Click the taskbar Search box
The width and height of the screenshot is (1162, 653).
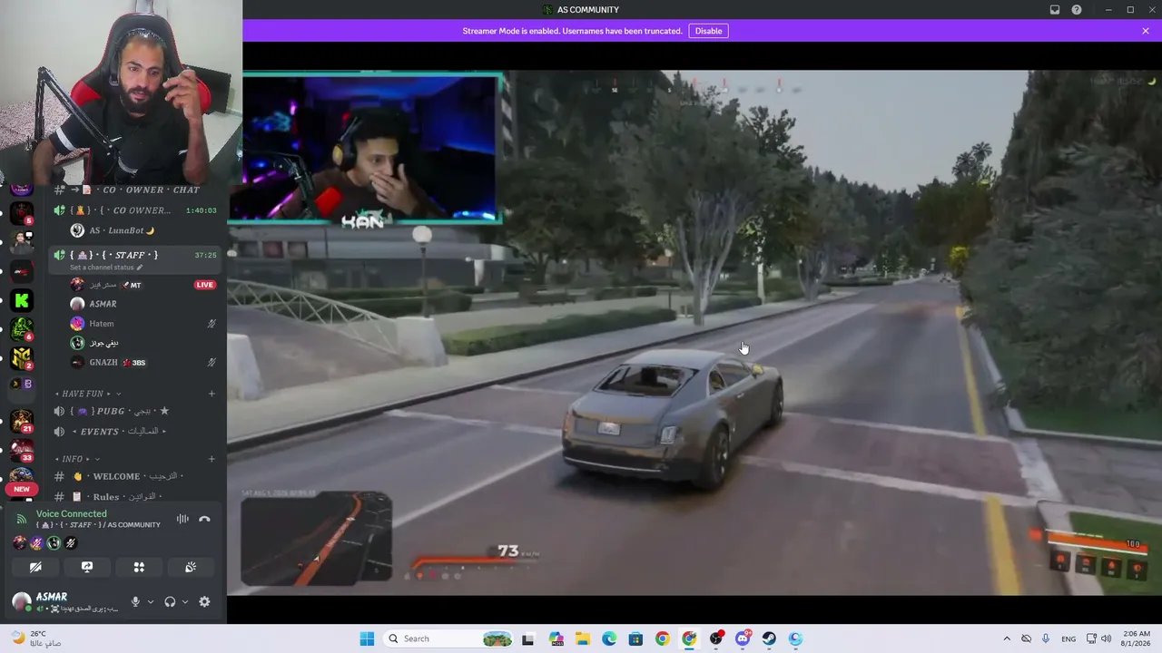click(449, 638)
